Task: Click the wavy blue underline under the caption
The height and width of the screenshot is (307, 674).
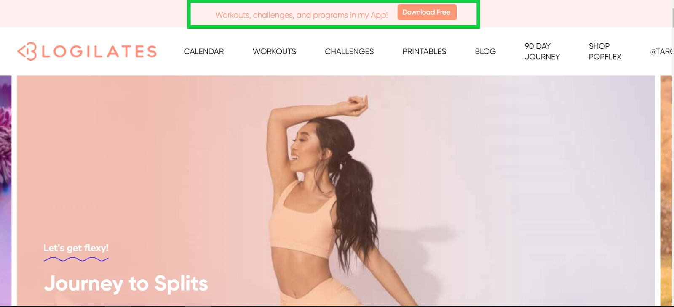Action: 76,259
